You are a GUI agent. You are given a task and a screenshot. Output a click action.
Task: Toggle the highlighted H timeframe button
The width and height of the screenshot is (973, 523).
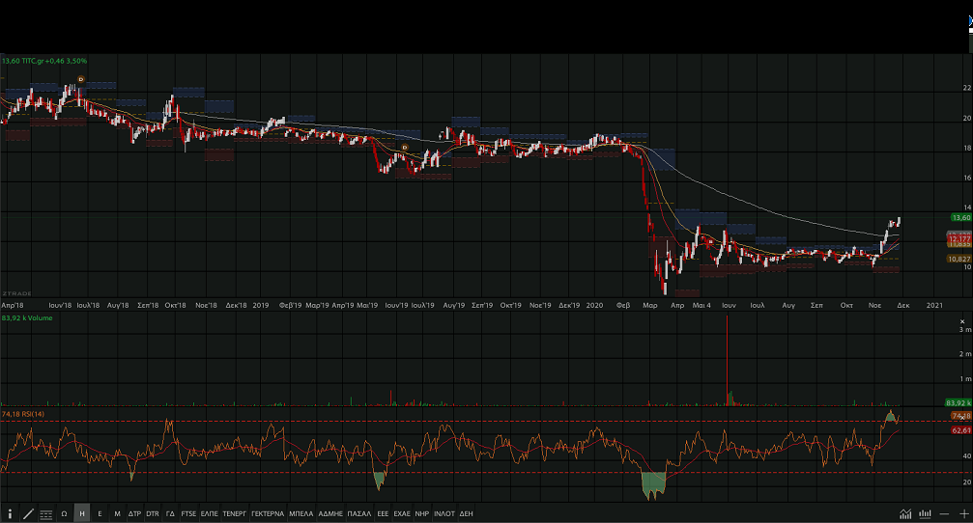(82, 514)
